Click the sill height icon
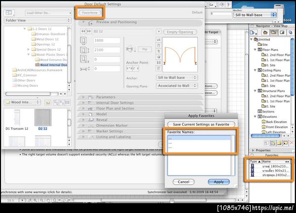This screenshot has height=213, width=296. coord(84,59)
